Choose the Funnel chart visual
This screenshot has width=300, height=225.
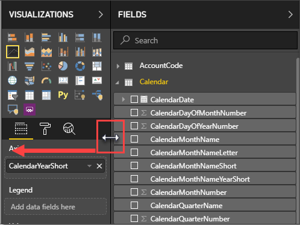30,66
